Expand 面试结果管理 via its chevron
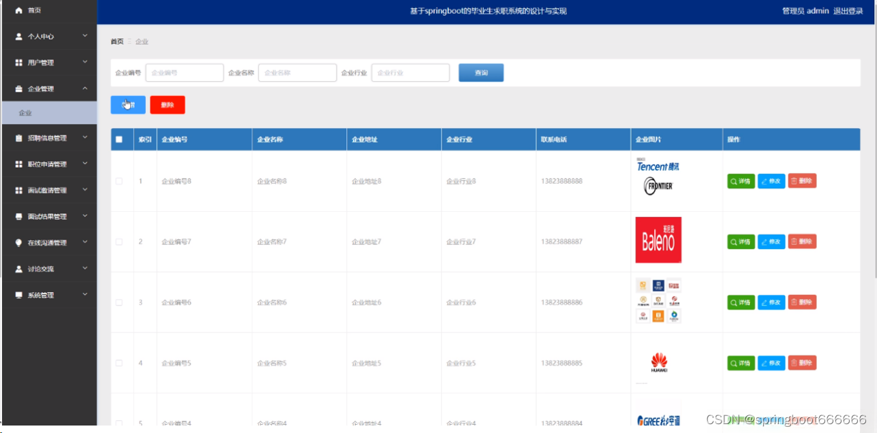877x433 pixels. (x=84, y=216)
